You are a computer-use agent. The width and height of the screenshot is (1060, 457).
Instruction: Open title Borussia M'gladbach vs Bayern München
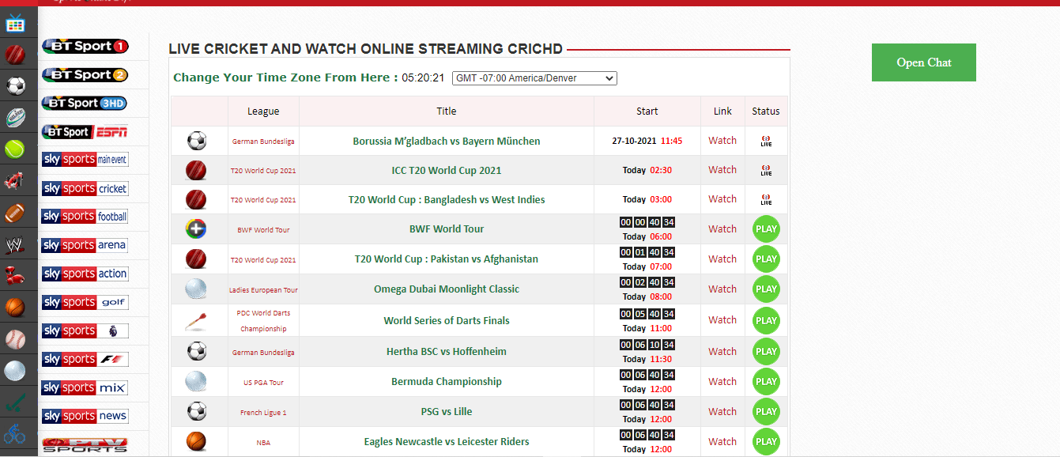(x=447, y=142)
